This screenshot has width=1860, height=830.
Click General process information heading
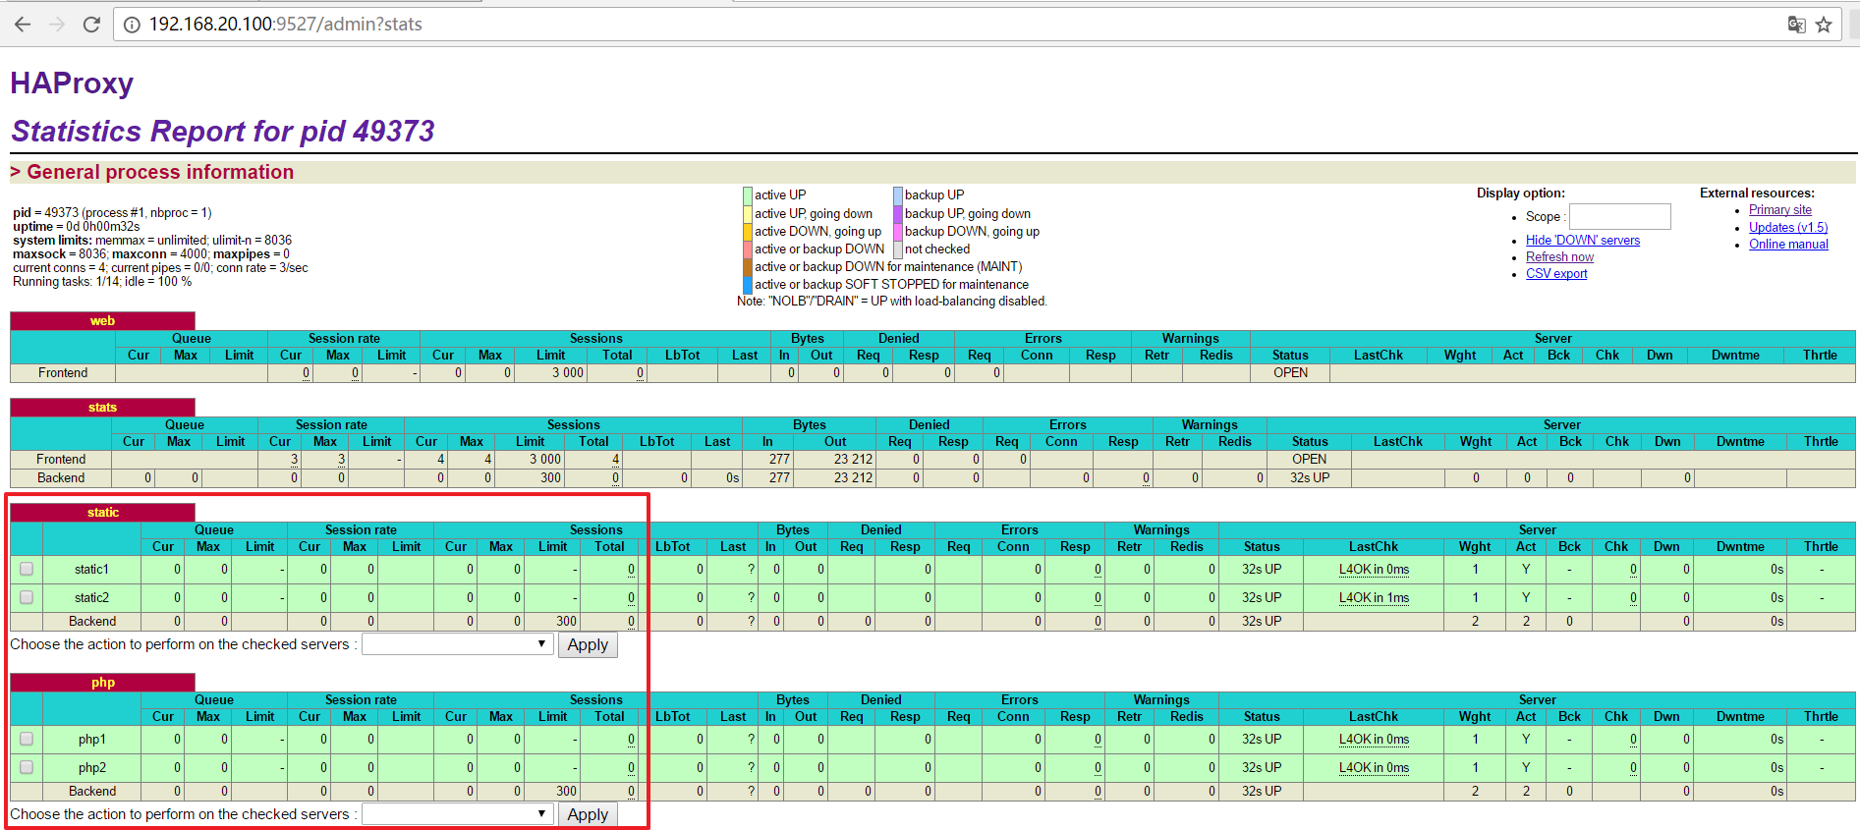pyautogui.click(x=160, y=172)
